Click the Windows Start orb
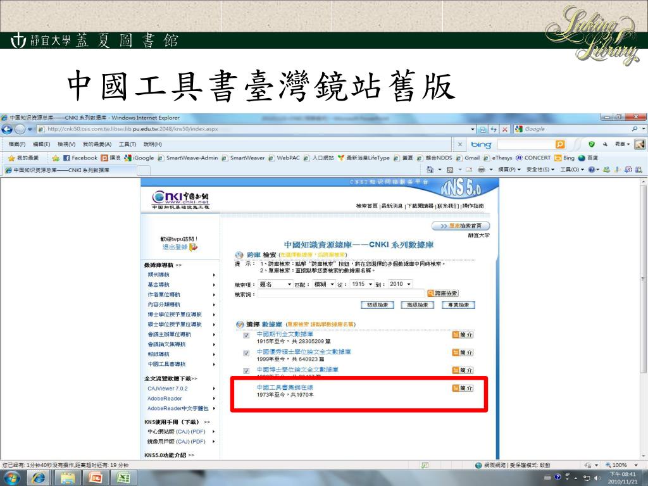This screenshot has height=486, width=648. tap(11, 478)
